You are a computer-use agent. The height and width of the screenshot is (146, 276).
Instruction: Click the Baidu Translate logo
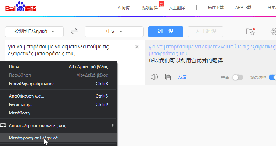[21, 7]
